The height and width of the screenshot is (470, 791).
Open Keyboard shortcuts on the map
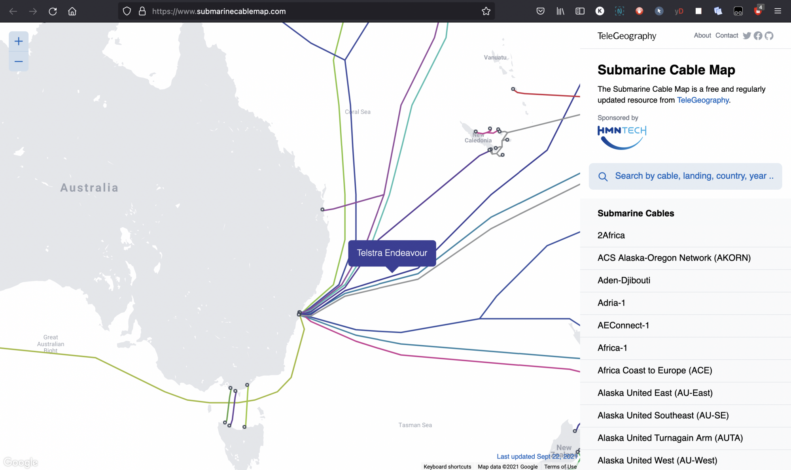[447, 467]
